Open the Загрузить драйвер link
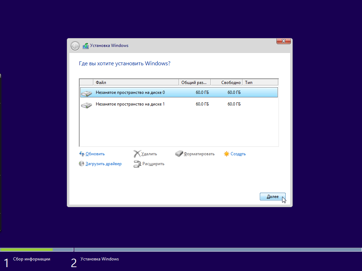Image resolution: width=362 pixels, height=271 pixels. 104,164
